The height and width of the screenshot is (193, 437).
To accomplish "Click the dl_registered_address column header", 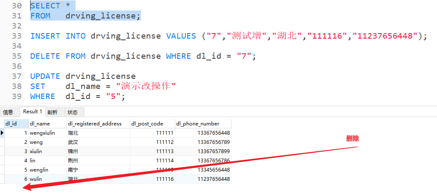I will [99, 123].
